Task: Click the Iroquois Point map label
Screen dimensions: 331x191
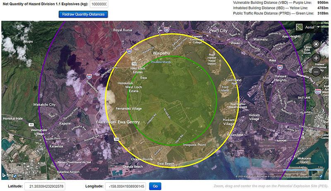Action: tap(194, 145)
